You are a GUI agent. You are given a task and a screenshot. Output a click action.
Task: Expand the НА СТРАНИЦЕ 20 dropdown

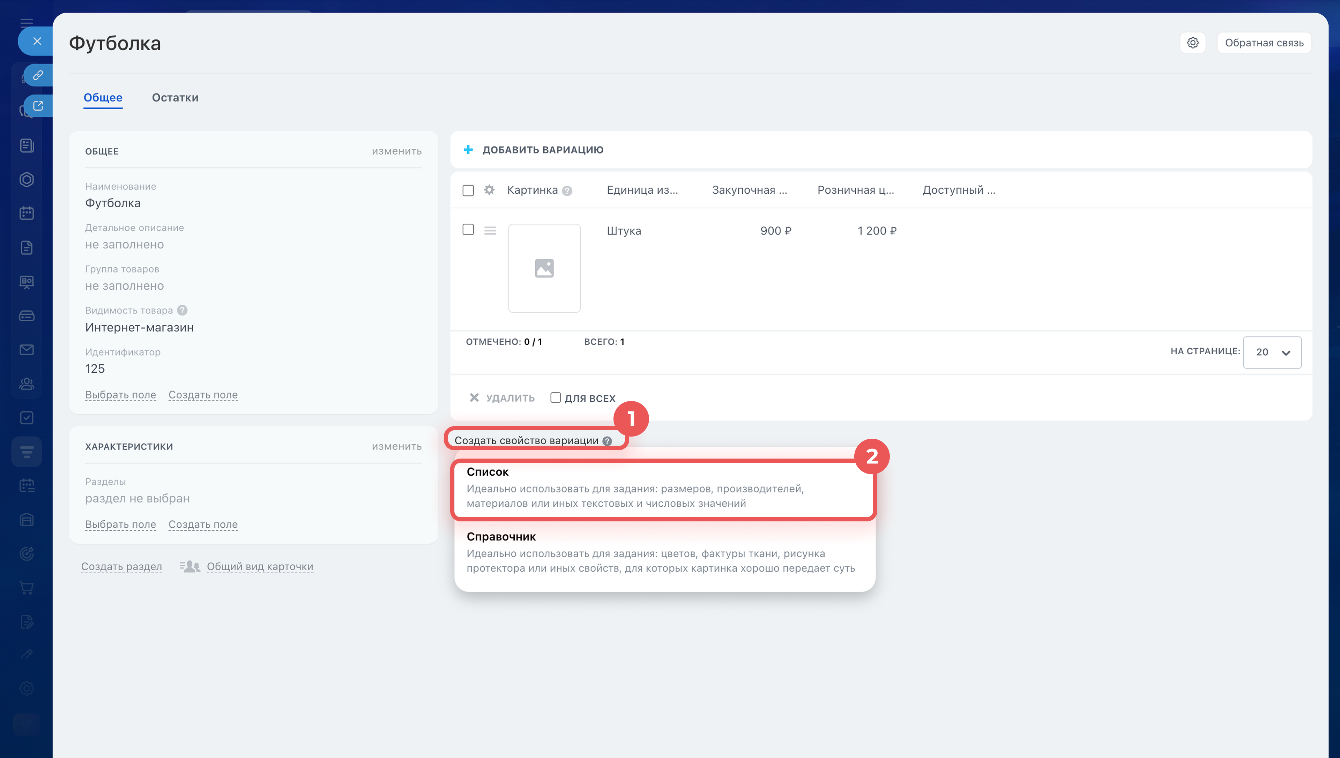pos(1272,352)
